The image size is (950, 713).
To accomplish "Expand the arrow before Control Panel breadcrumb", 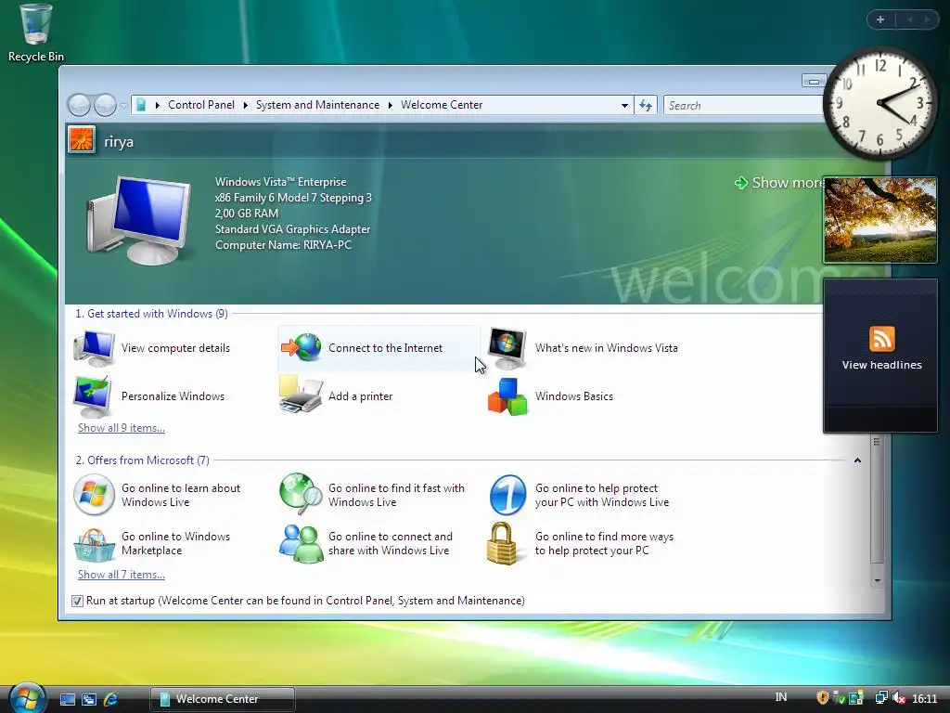I will tap(158, 106).
